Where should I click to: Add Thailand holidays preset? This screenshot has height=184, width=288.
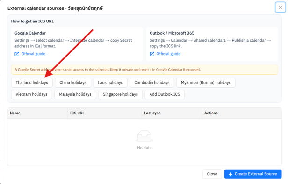point(32,83)
